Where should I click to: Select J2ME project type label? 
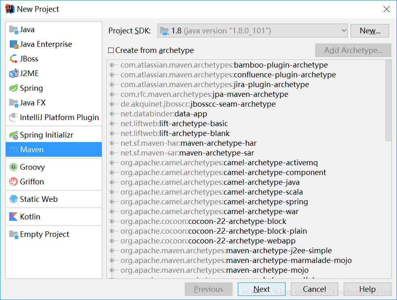pos(29,73)
